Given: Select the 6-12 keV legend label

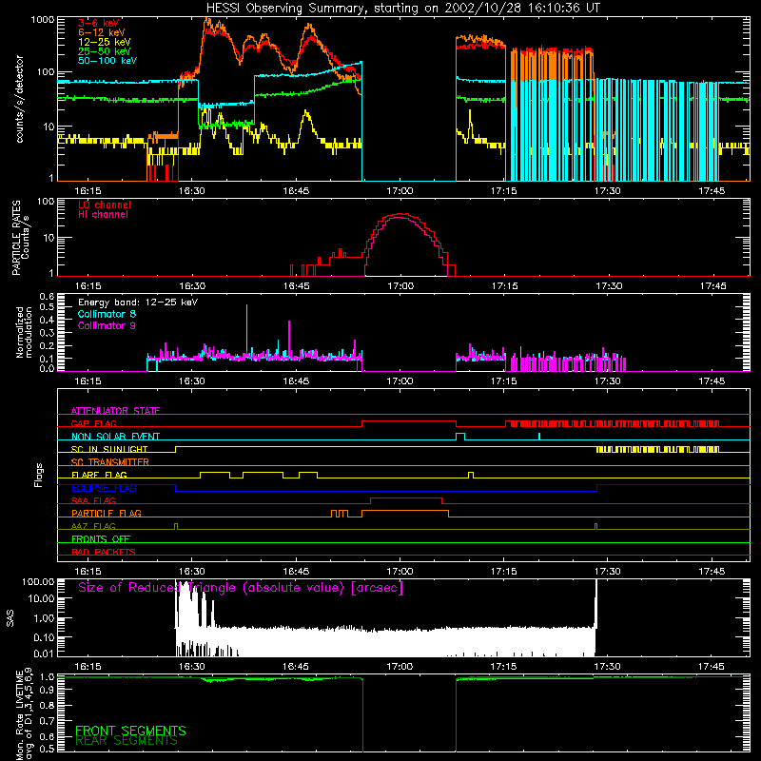Looking at the screenshot, I should point(102,32).
